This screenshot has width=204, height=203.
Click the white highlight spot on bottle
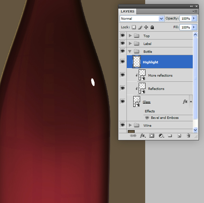(x=93, y=82)
